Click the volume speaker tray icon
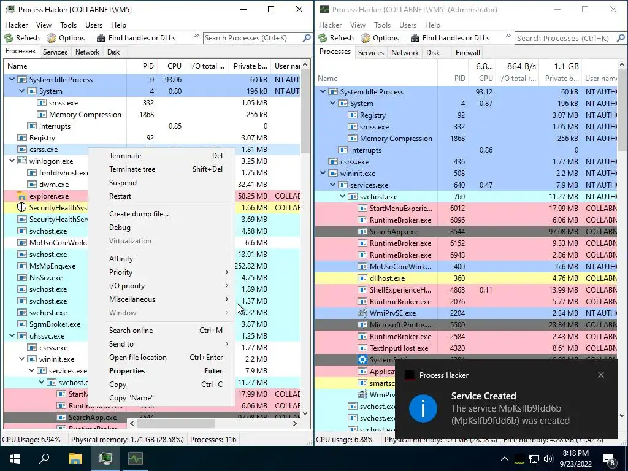The width and height of the screenshot is (628, 471). point(548,459)
